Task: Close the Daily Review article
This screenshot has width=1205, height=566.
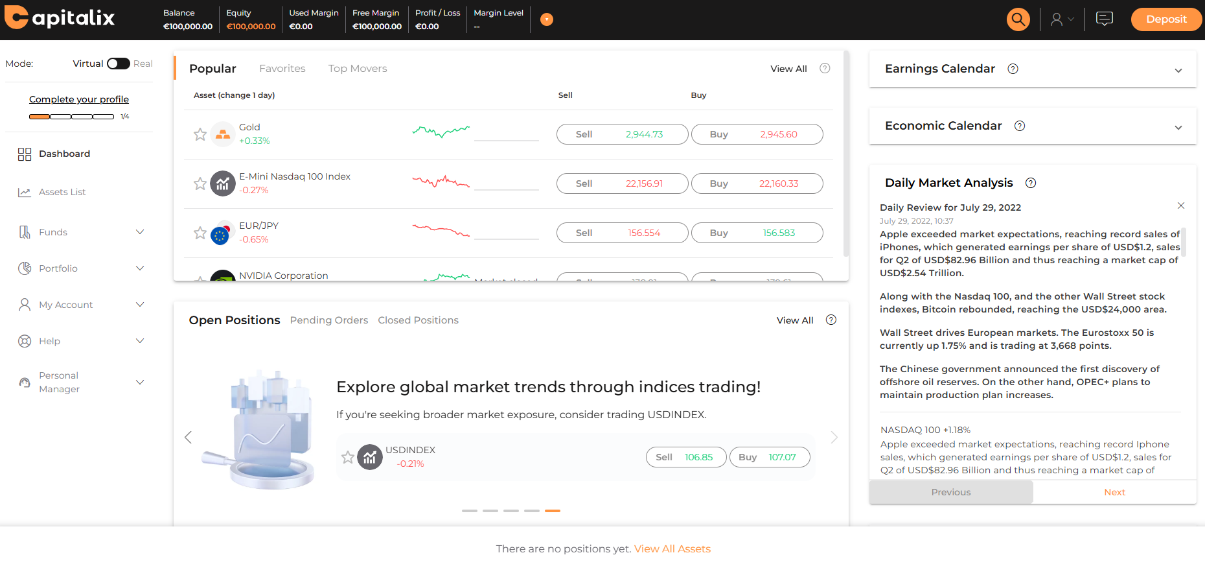Action: (x=1181, y=206)
